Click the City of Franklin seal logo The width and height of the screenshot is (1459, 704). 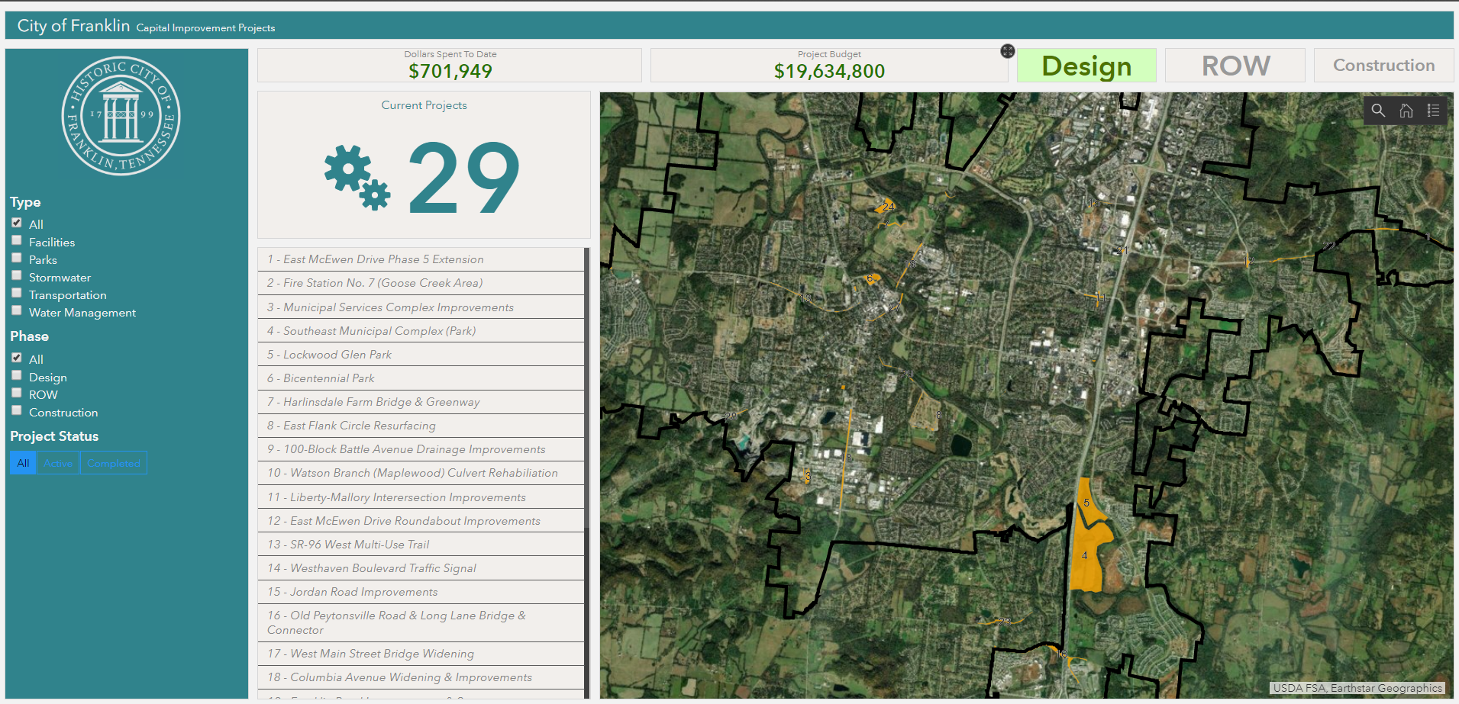(121, 116)
